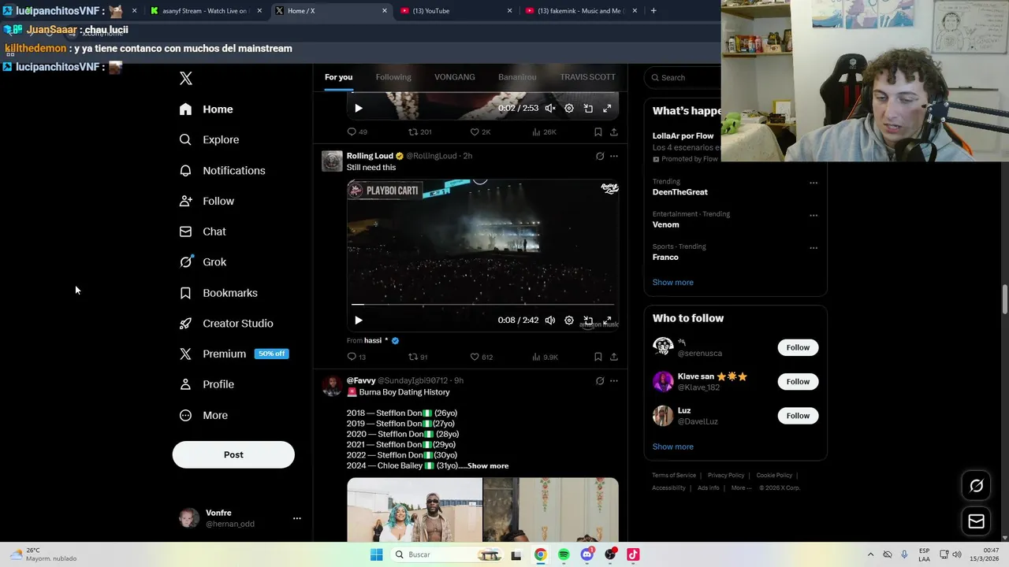This screenshot has width=1009, height=567.
Task: Bookmark the top post with 26K views
Action: (598, 132)
